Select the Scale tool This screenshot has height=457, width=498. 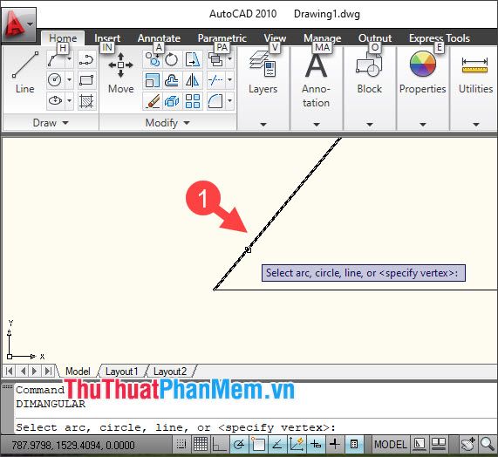(x=153, y=80)
